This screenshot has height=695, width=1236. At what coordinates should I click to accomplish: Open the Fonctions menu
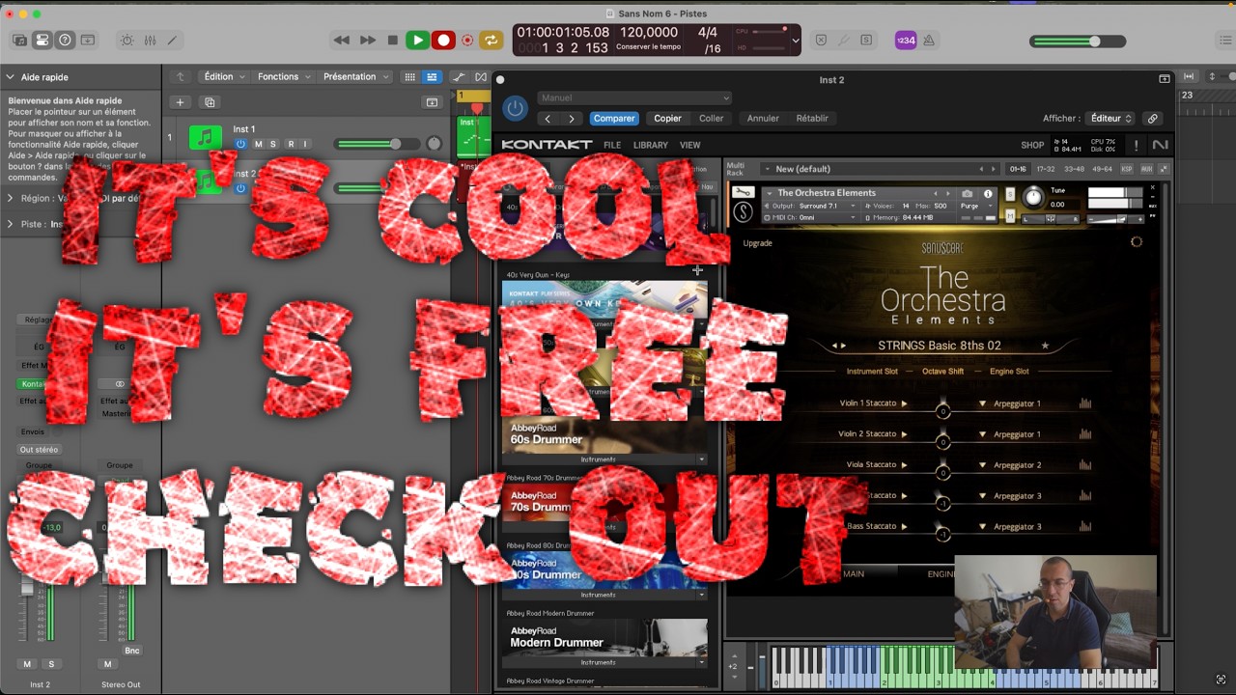pos(283,77)
